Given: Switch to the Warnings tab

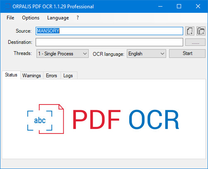Looking at the screenshot, I should coord(31,76).
